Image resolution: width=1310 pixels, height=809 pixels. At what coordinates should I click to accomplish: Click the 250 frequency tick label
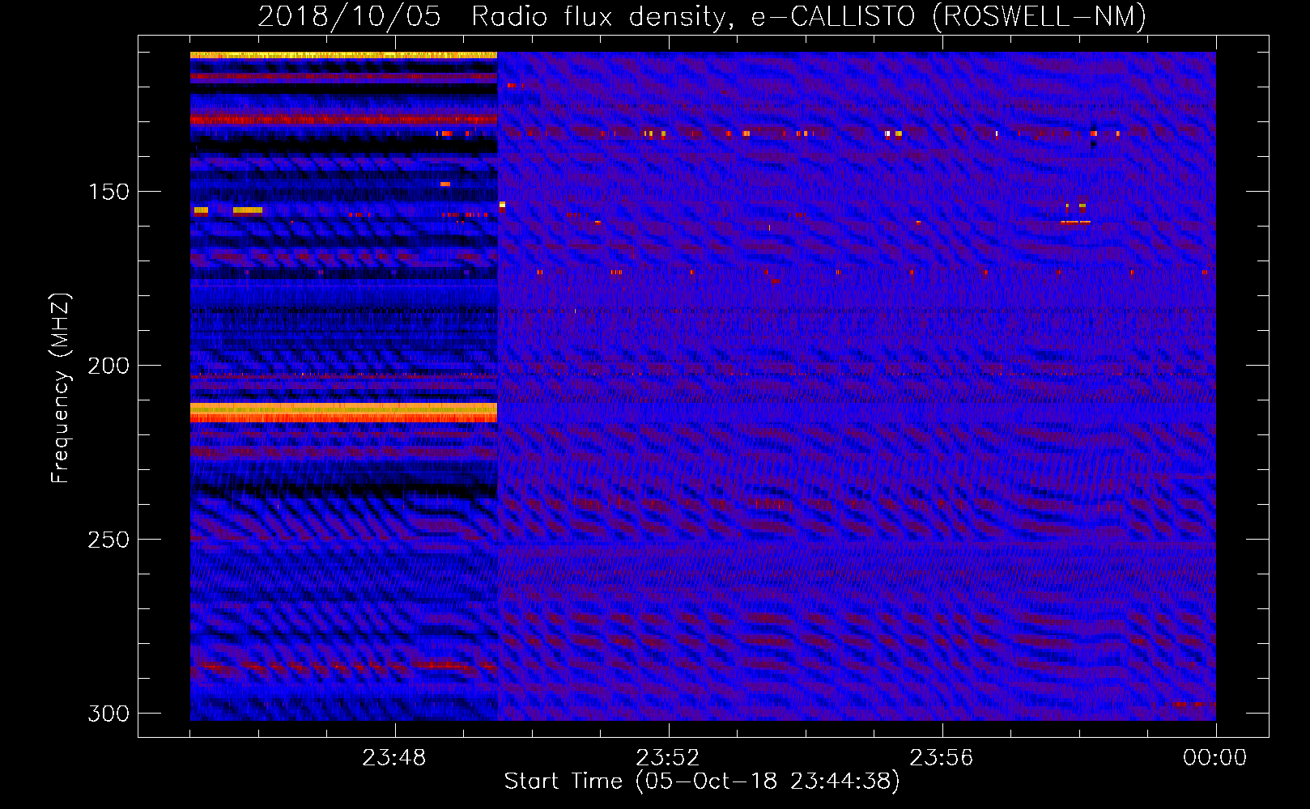[x=108, y=540]
